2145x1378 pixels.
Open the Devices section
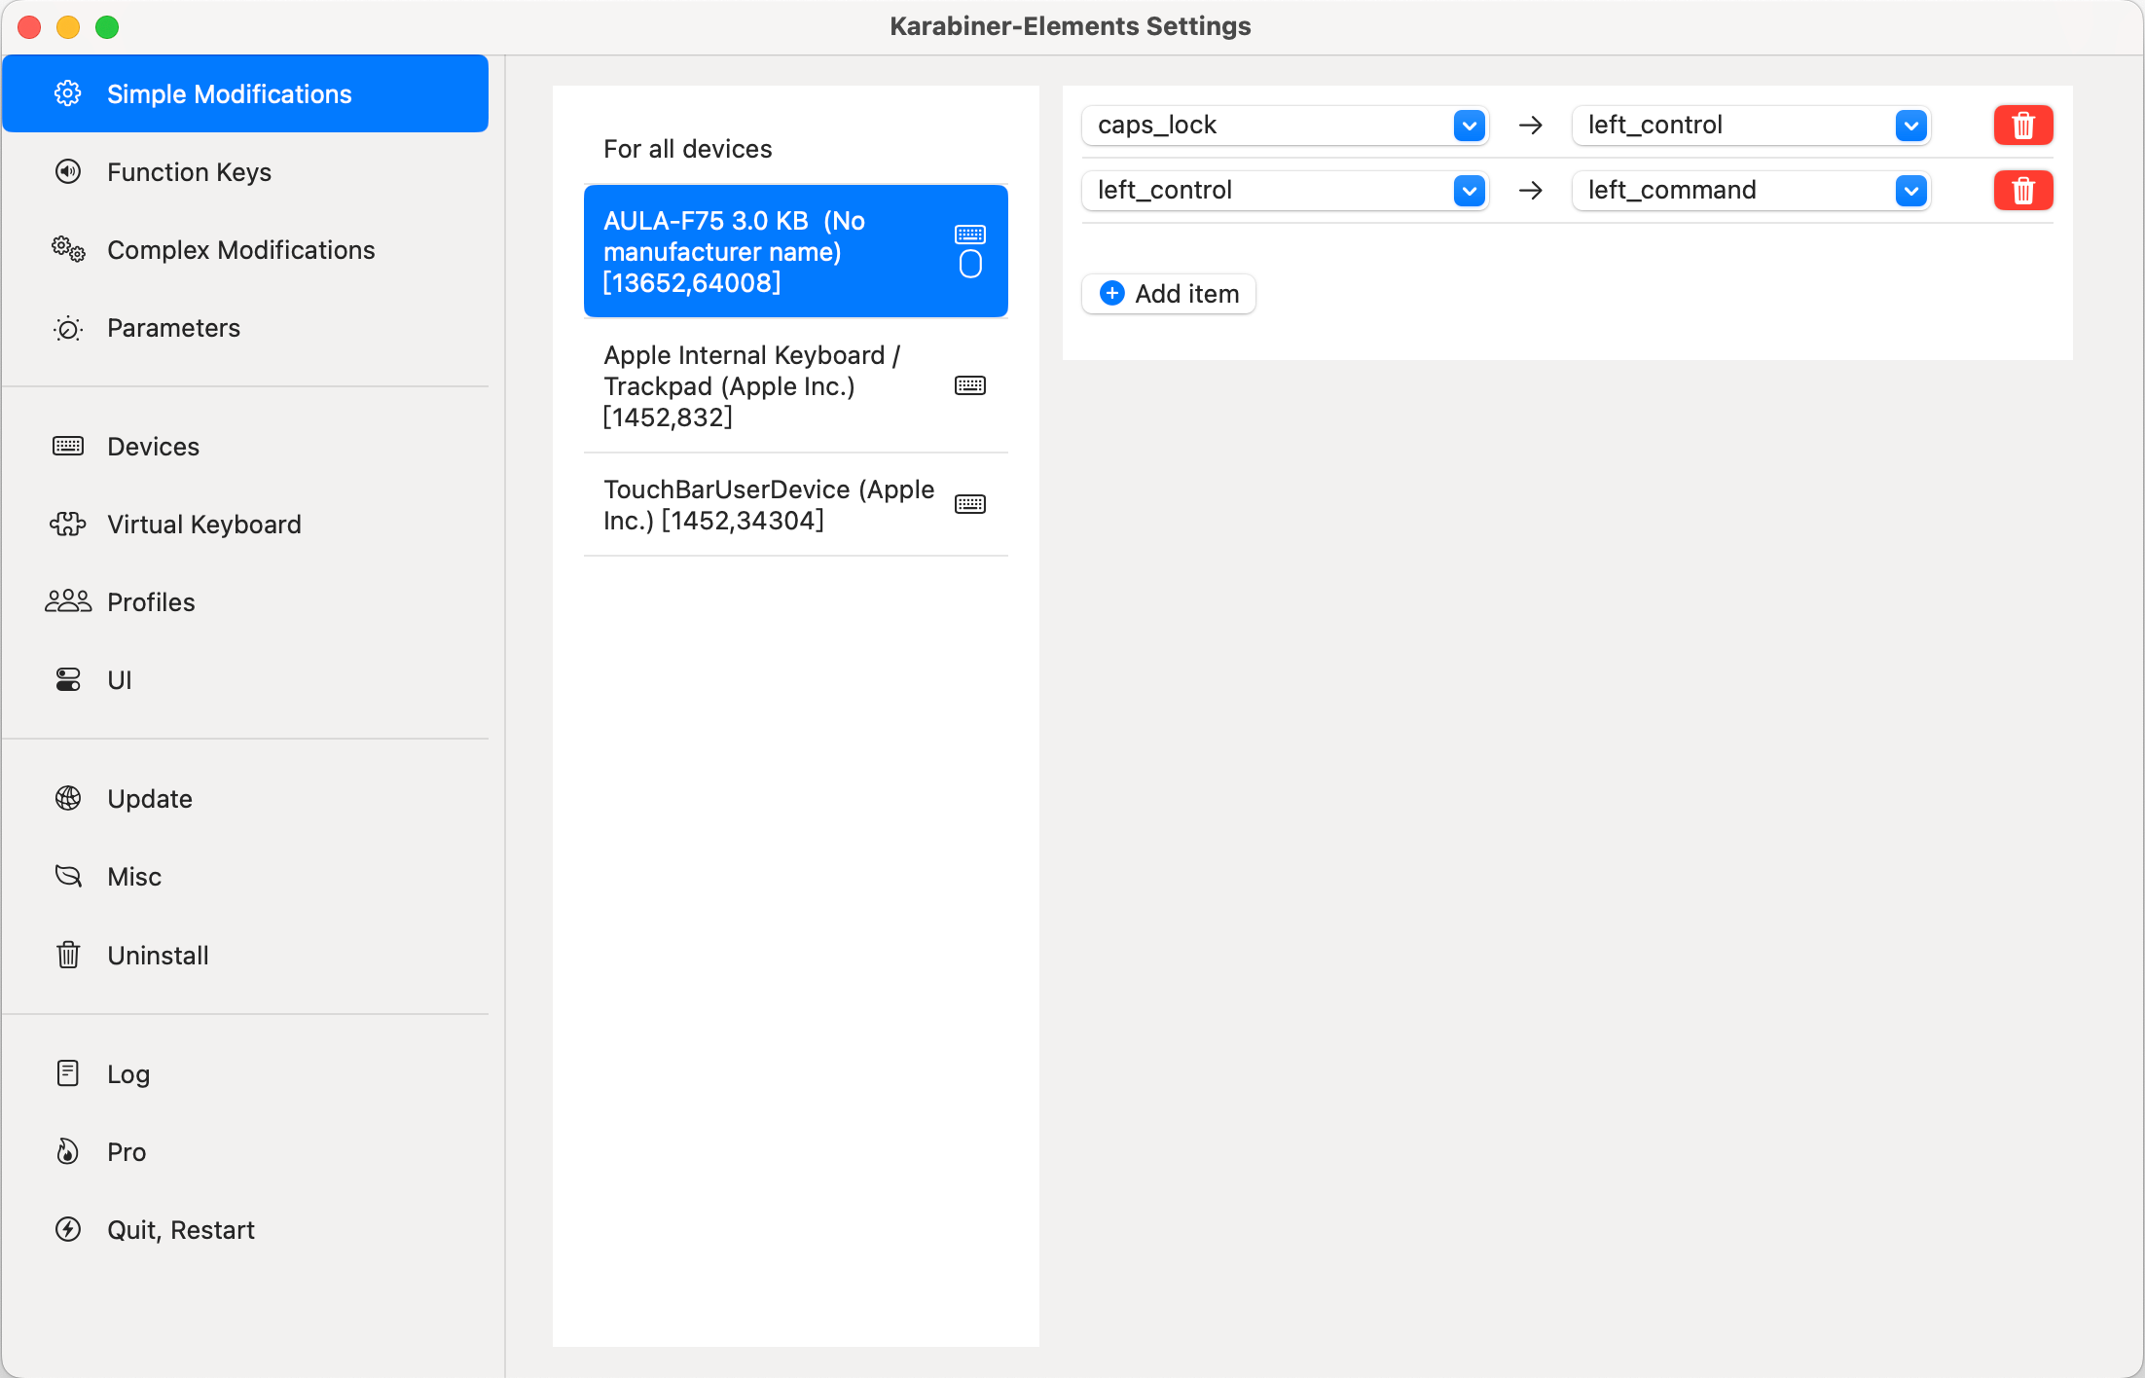(x=245, y=446)
